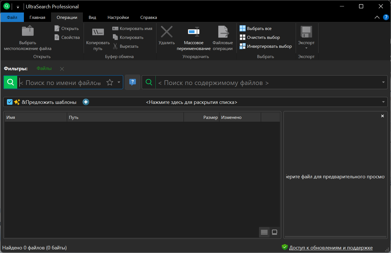This screenshot has width=391, height=253.
Task: Open file Свойства from the ribbon
Action: click(x=67, y=37)
